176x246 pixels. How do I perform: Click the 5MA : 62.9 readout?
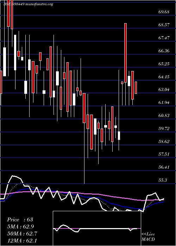coord(20,227)
